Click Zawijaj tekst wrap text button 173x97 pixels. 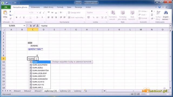pos(74,13)
